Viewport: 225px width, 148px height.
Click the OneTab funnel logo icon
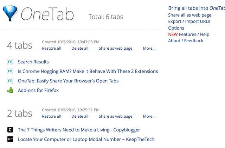click(x=10, y=14)
